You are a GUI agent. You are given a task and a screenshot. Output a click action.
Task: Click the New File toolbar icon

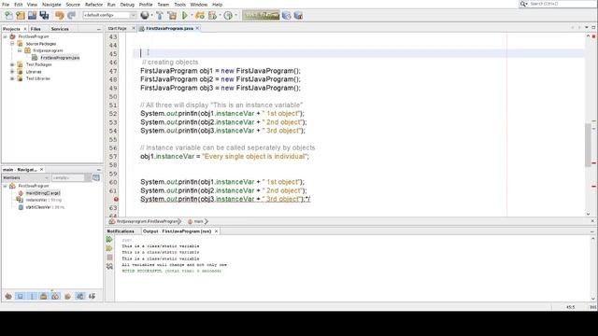[8, 15]
